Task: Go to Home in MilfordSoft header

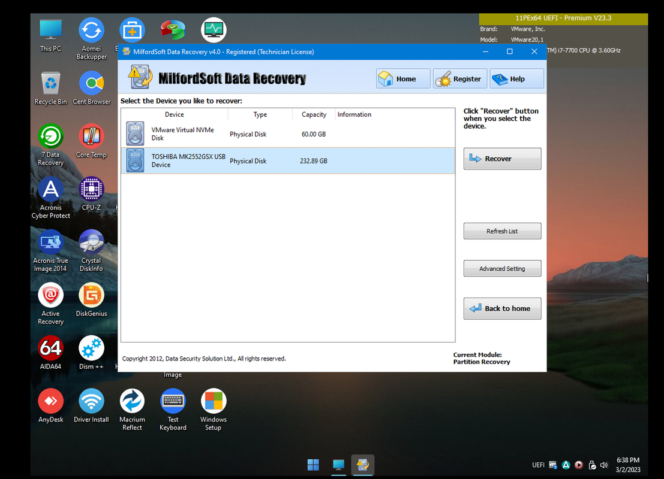Action: point(402,78)
